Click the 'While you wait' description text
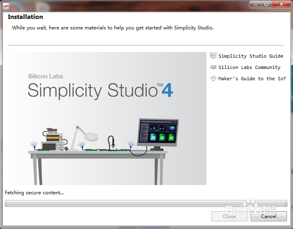 tap(113, 28)
